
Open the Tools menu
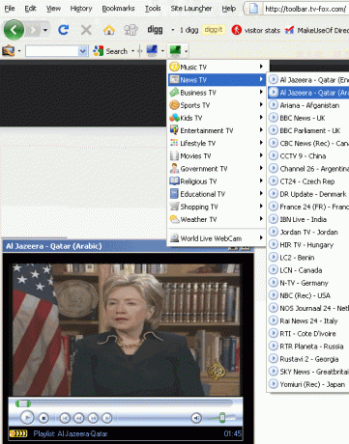click(x=153, y=9)
